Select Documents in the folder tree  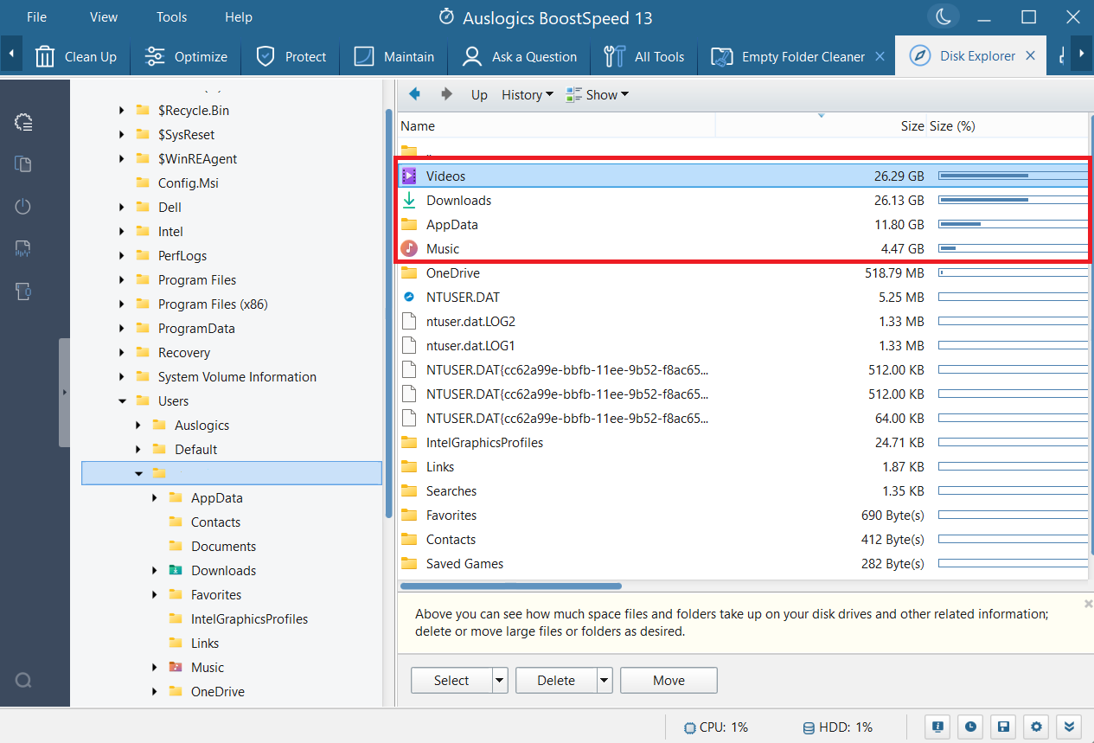tap(223, 547)
